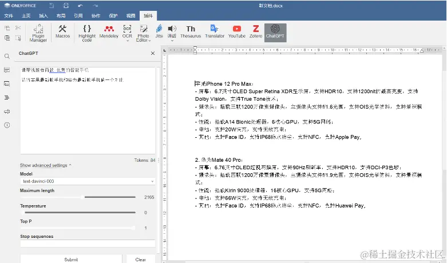Click the Kirin 9000 processor line
This screenshot has width=447, height=263.
click(265, 190)
